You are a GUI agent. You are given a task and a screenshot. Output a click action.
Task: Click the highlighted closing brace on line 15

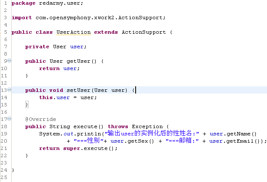tap(27, 105)
